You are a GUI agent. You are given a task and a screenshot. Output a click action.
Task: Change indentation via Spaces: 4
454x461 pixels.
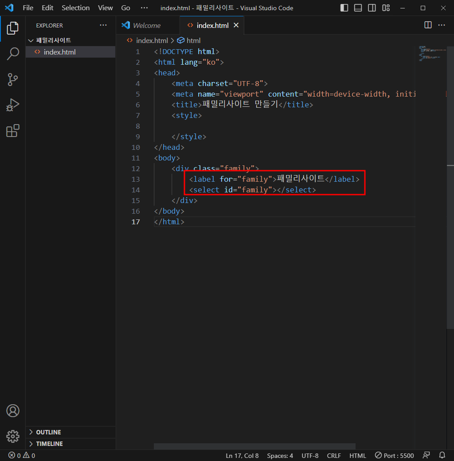coord(280,456)
